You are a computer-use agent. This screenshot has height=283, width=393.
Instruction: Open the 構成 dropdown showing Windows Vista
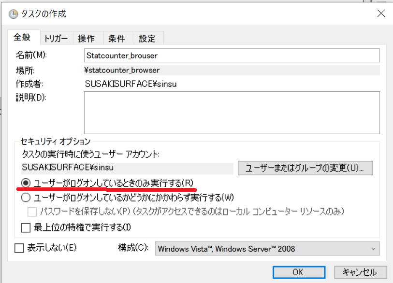click(x=267, y=249)
